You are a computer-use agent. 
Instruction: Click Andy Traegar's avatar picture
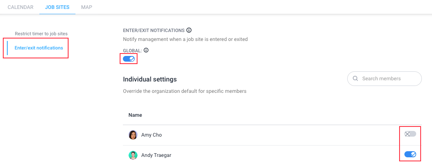[x=133, y=155]
